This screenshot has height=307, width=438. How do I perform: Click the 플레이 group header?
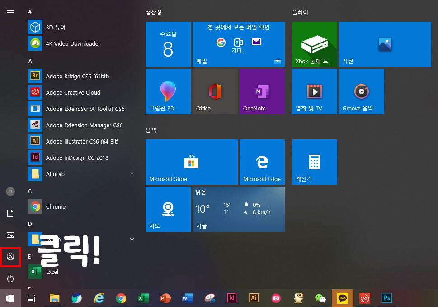[x=300, y=12]
